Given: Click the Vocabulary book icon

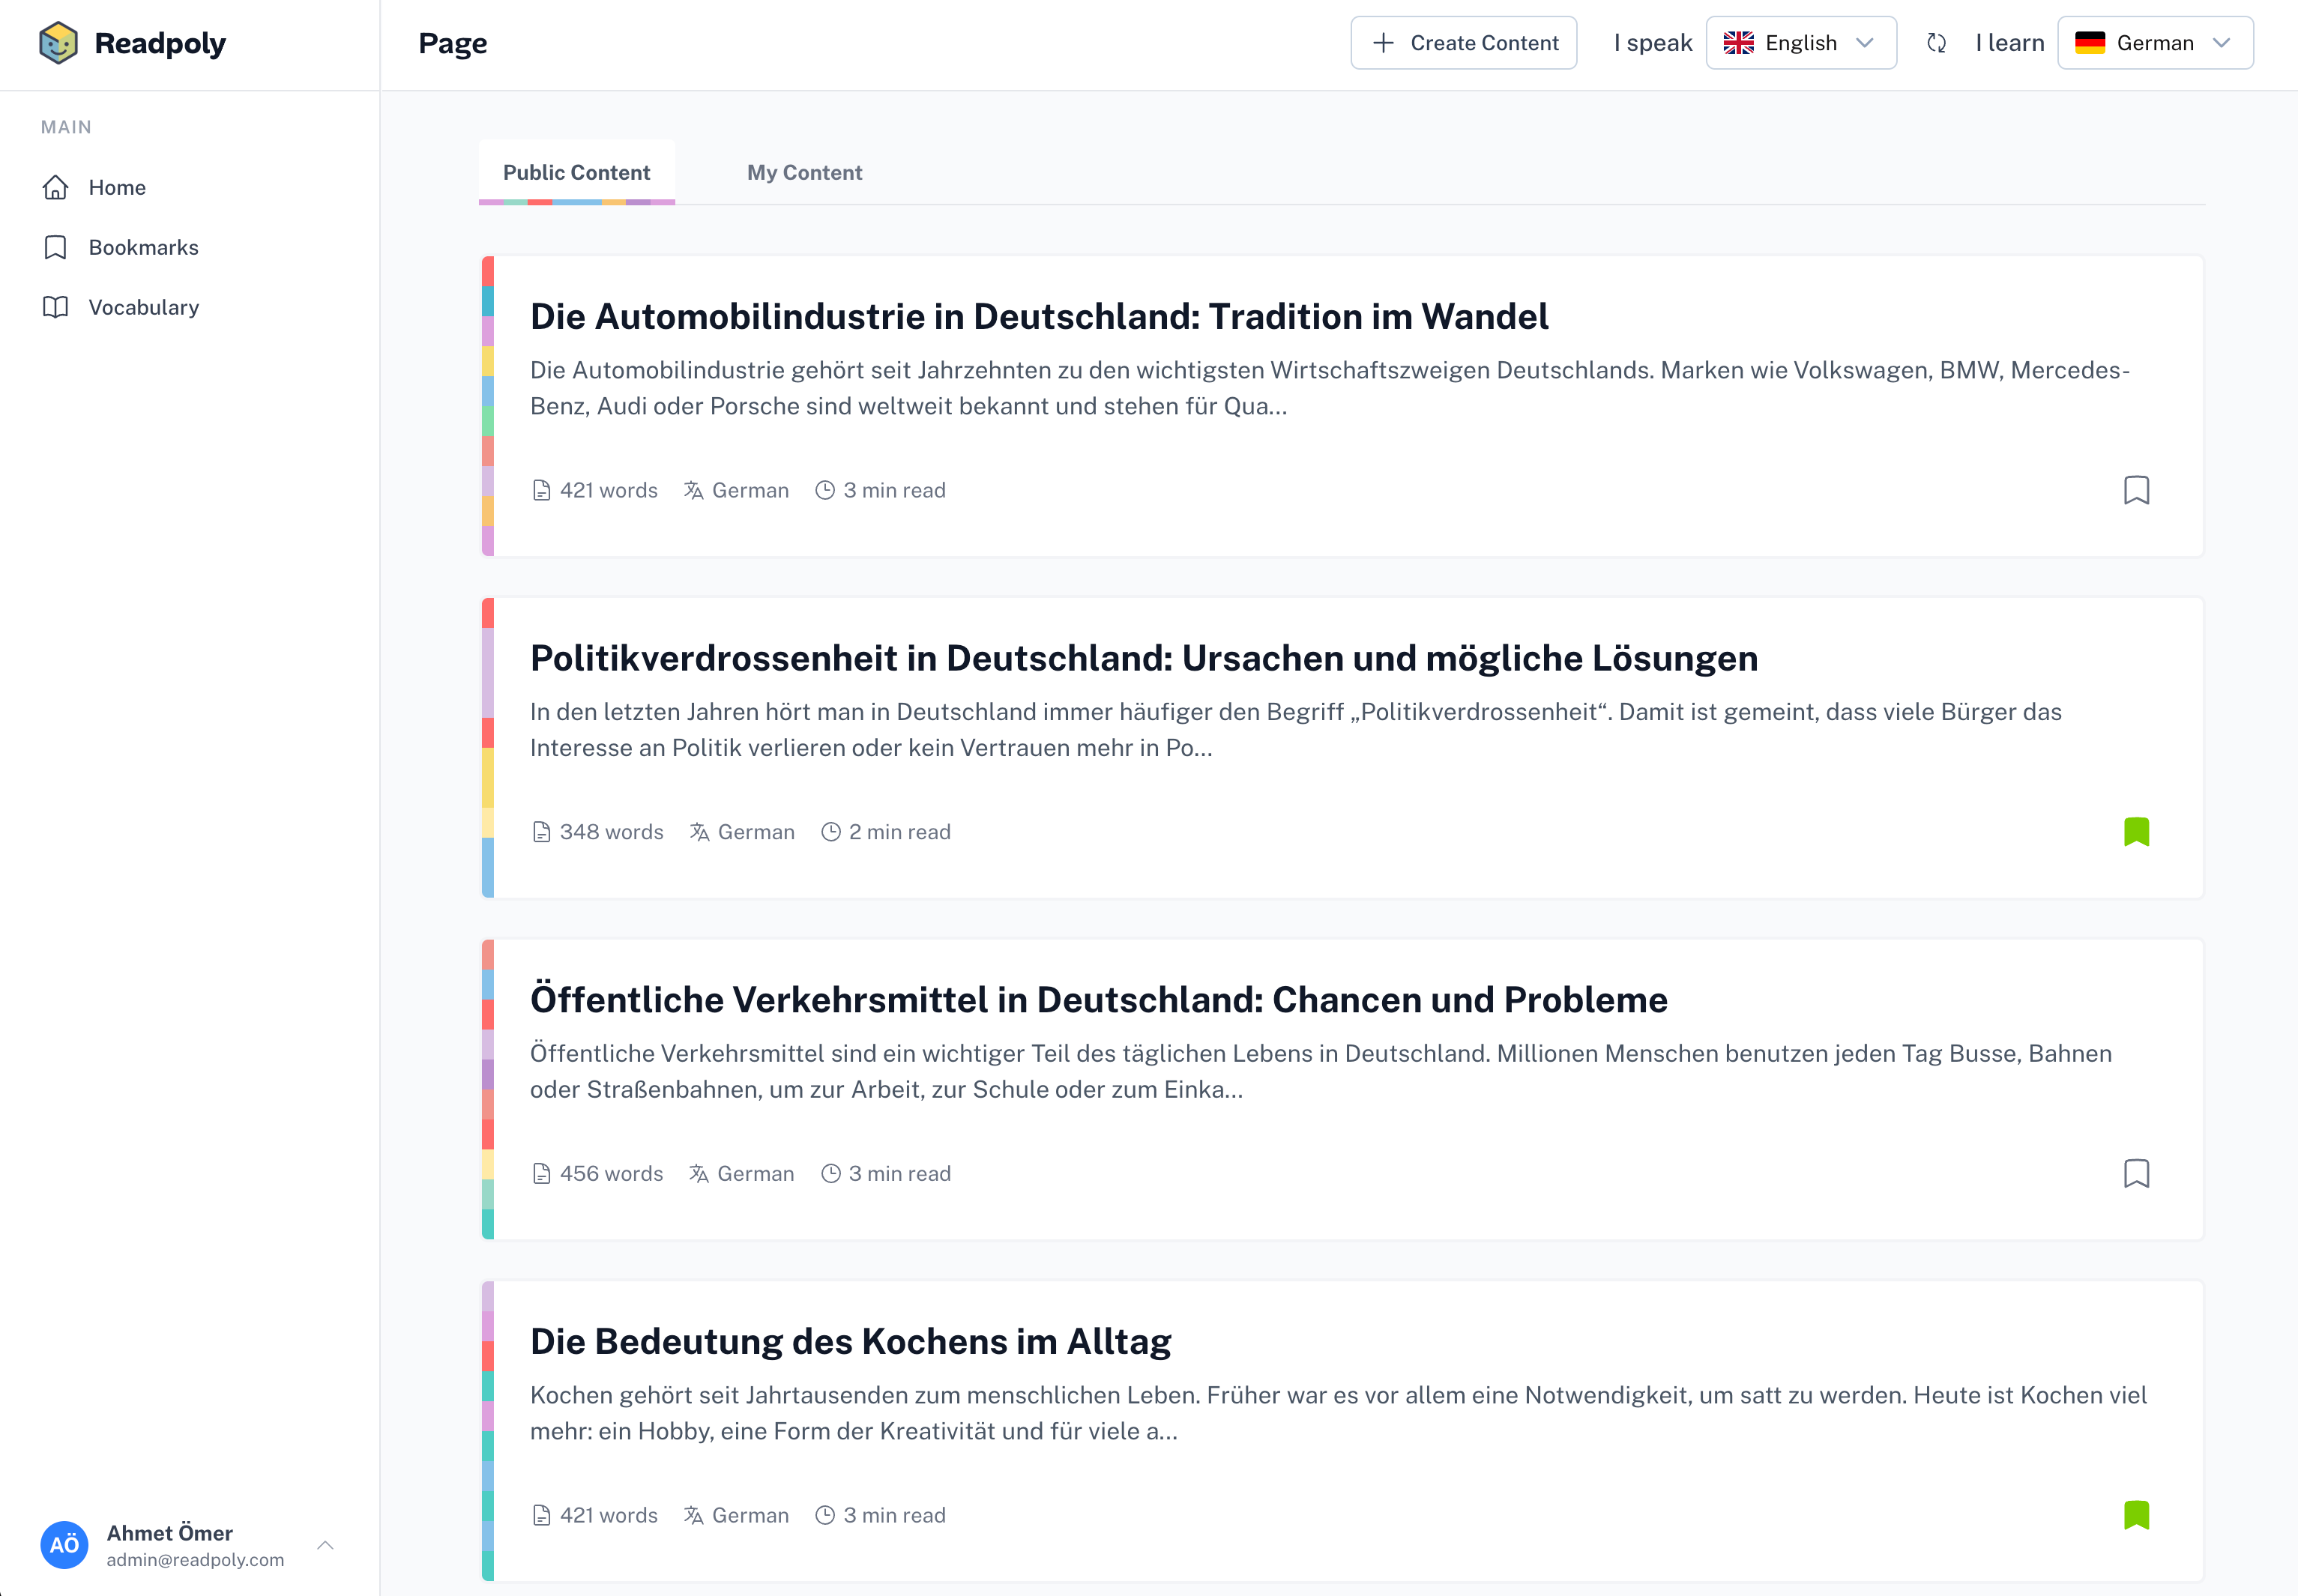Looking at the screenshot, I should coord(56,308).
